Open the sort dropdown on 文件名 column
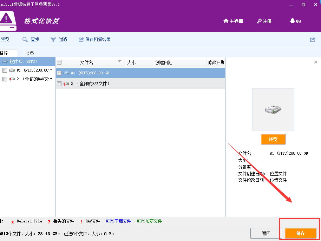The image size is (321, 241). [119, 62]
